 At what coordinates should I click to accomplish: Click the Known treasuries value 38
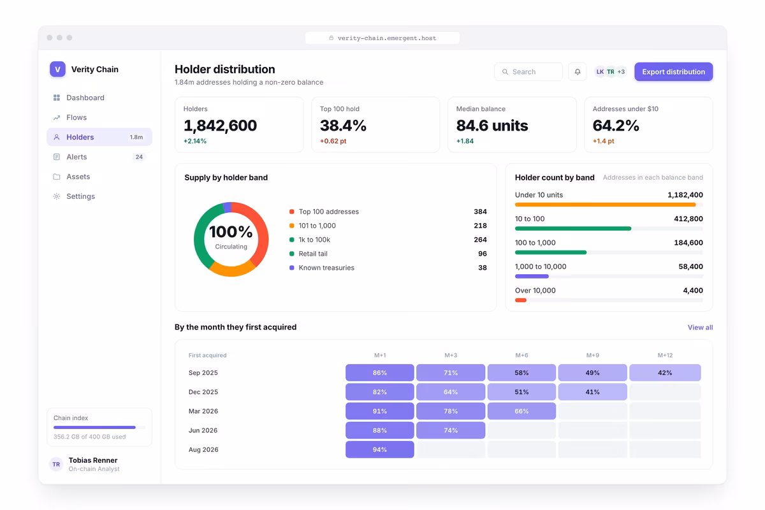point(483,268)
